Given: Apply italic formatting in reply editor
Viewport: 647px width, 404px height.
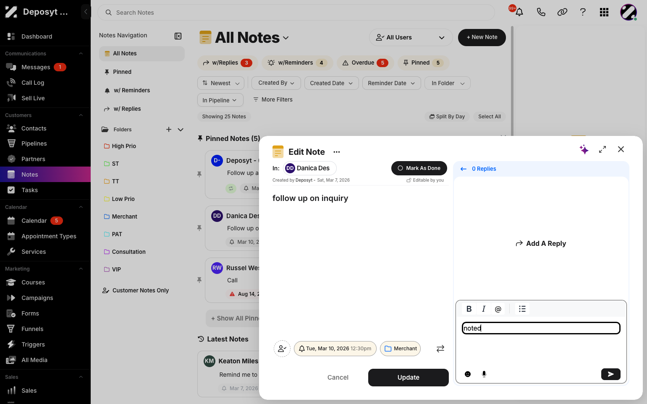Looking at the screenshot, I should tap(484, 309).
